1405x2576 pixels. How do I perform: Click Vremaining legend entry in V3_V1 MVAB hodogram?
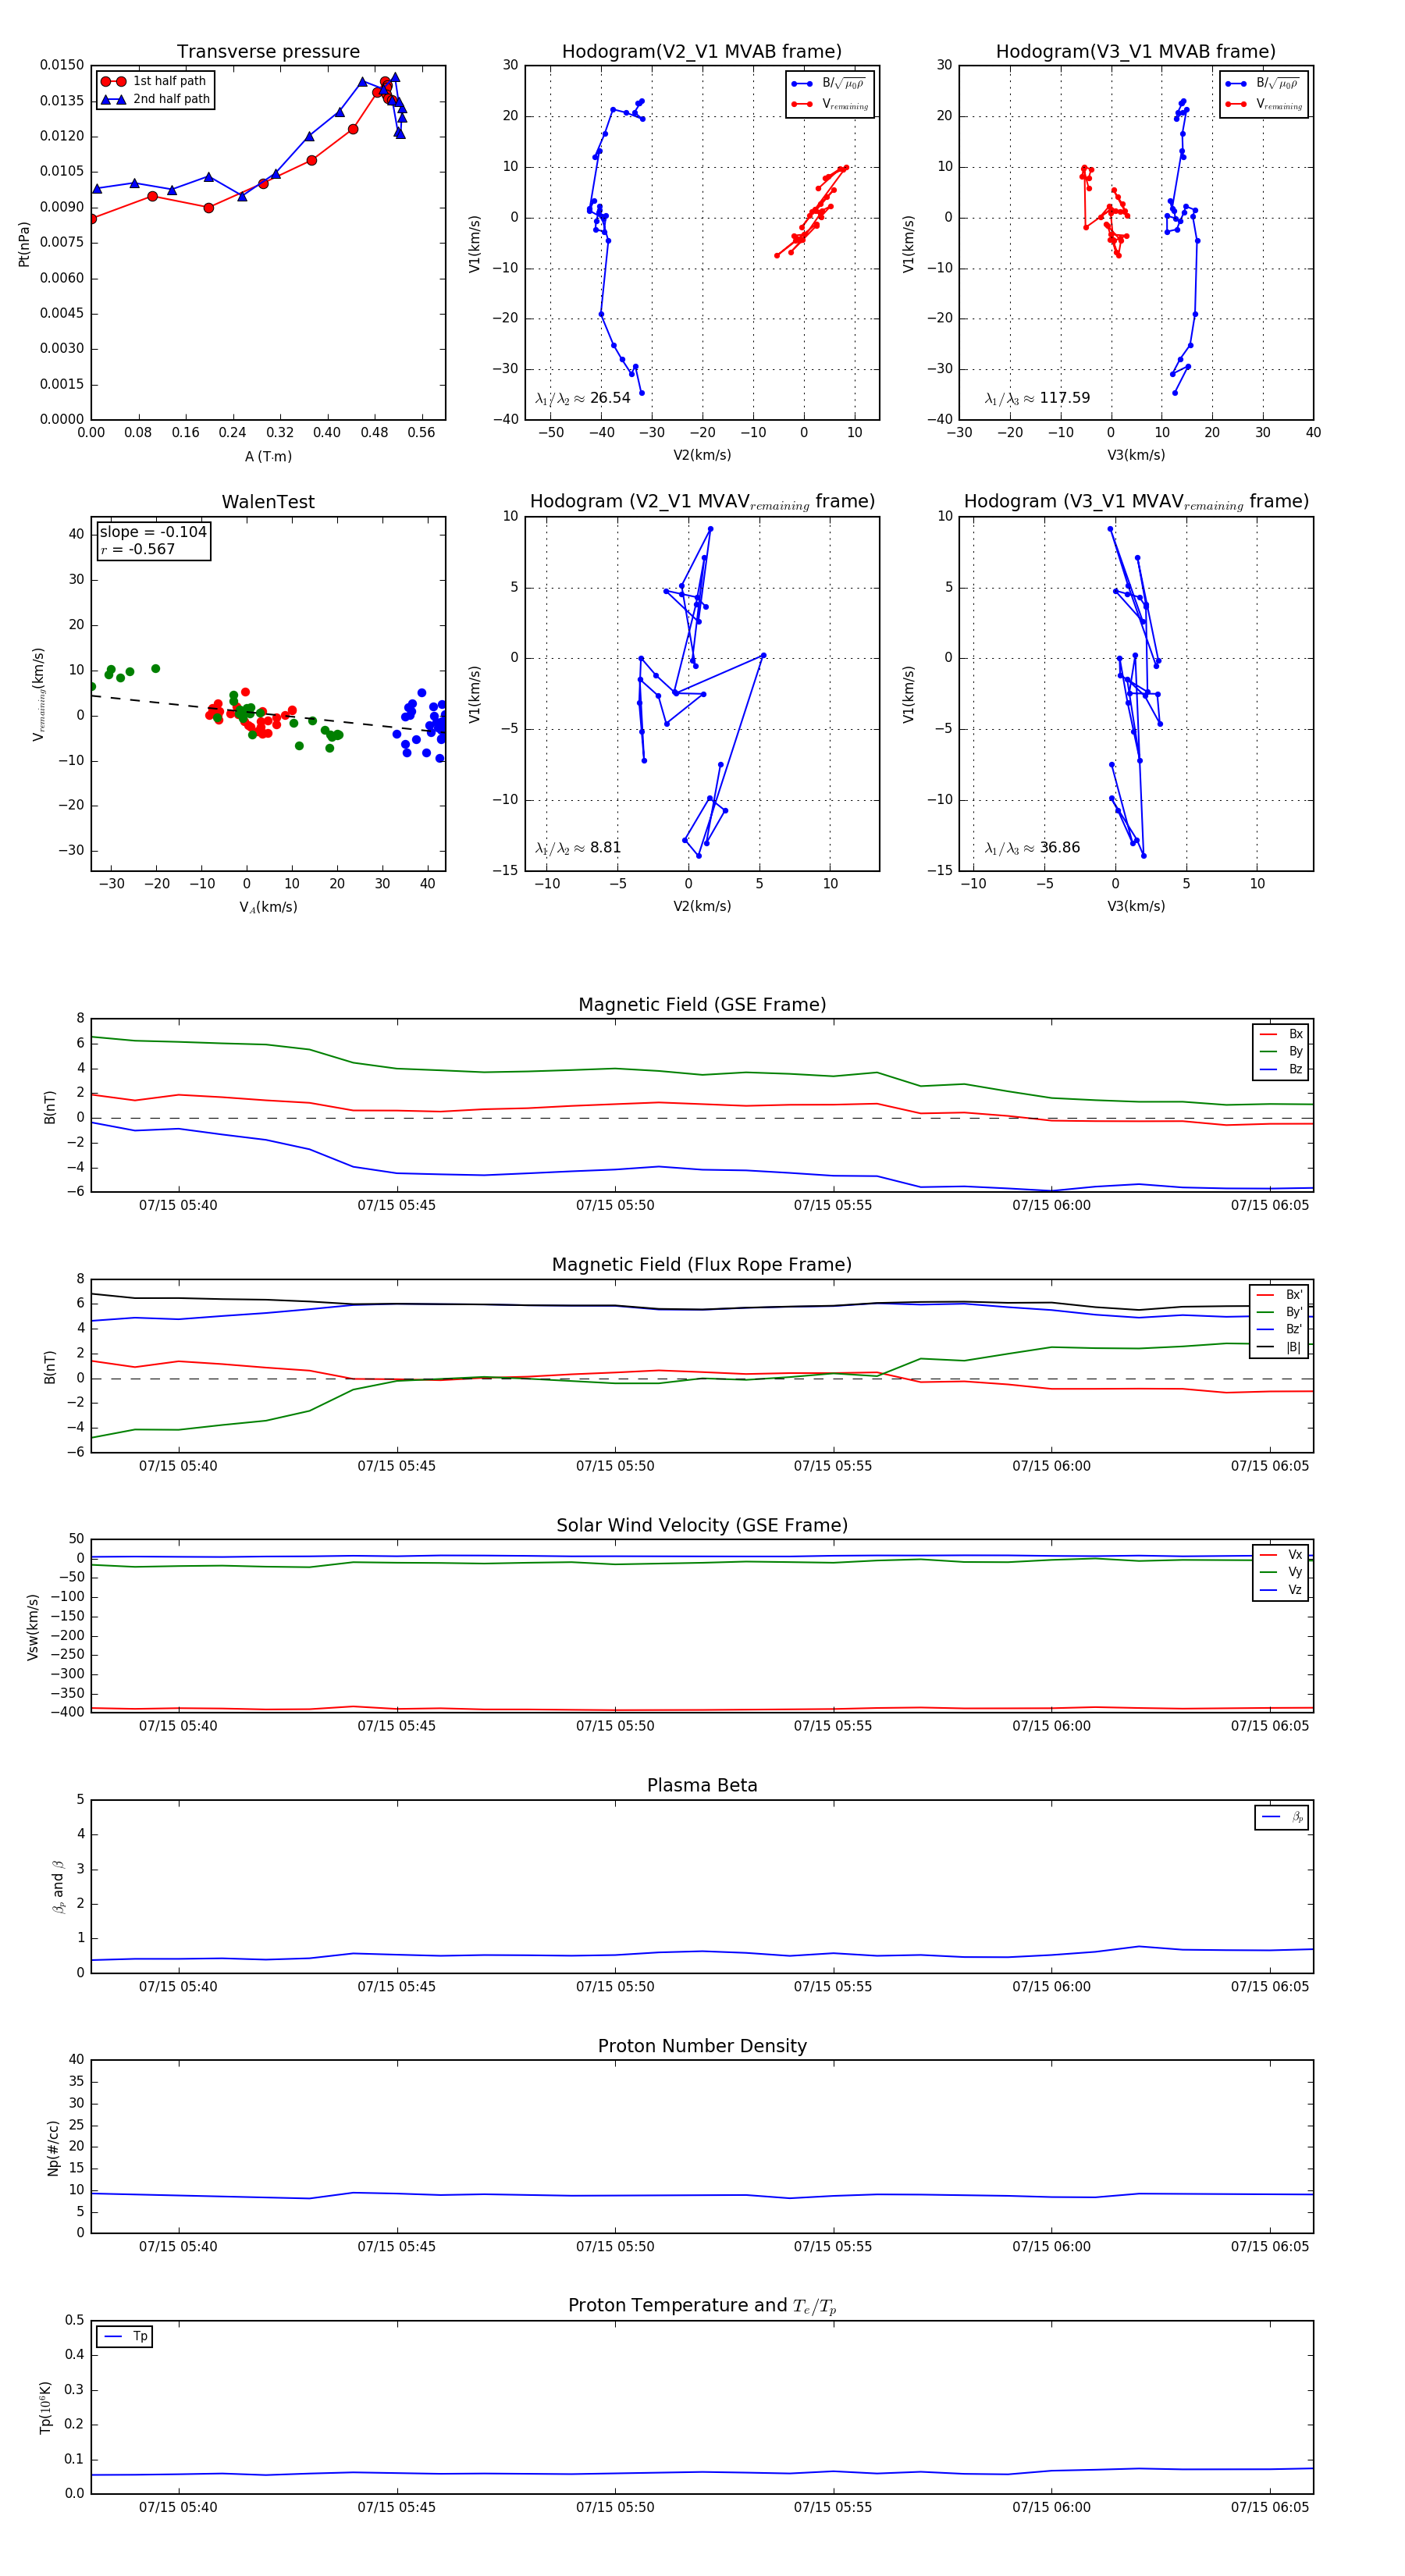(1264, 104)
